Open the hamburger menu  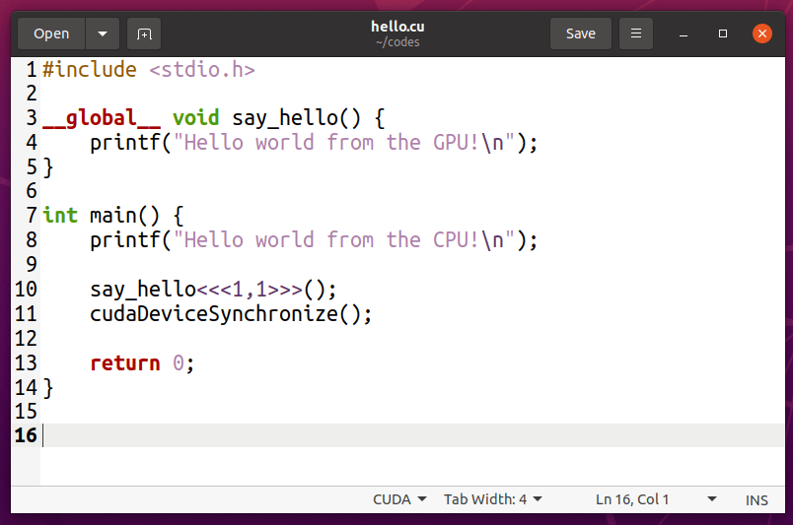pyautogui.click(x=636, y=33)
